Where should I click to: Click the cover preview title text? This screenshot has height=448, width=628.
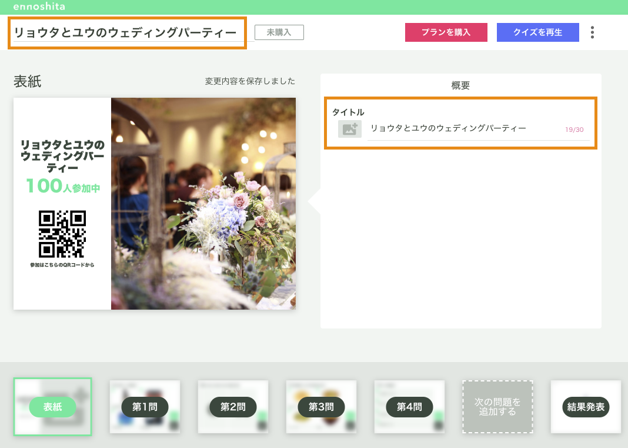pos(62,155)
